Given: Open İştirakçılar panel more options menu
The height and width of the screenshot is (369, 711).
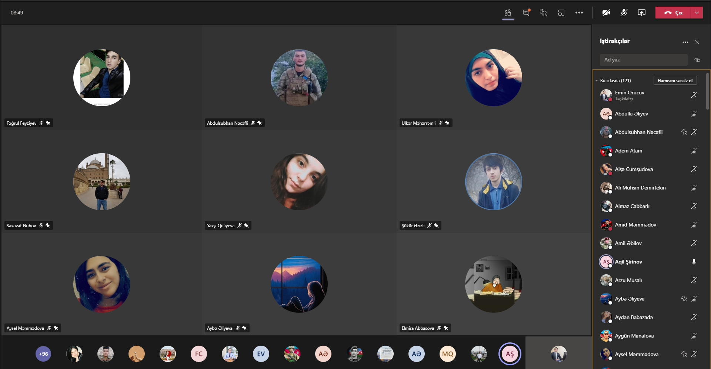Looking at the screenshot, I should pos(685,42).
